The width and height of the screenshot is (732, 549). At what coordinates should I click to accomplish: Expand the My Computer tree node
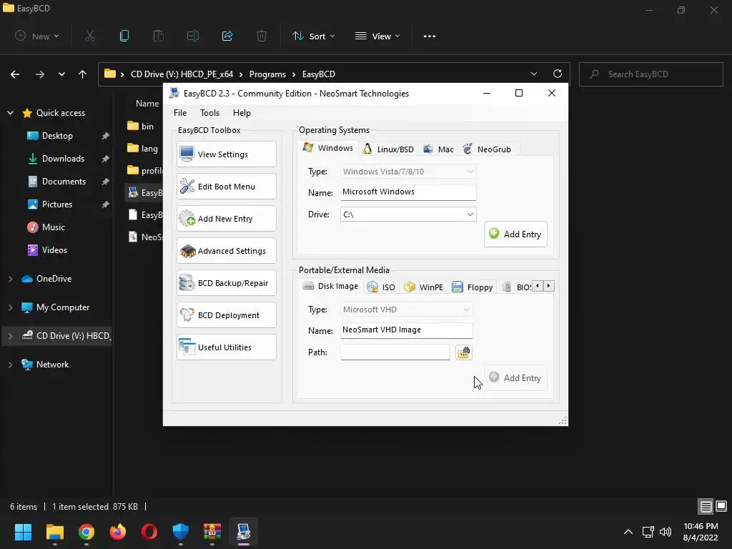(x=10, y=307)
